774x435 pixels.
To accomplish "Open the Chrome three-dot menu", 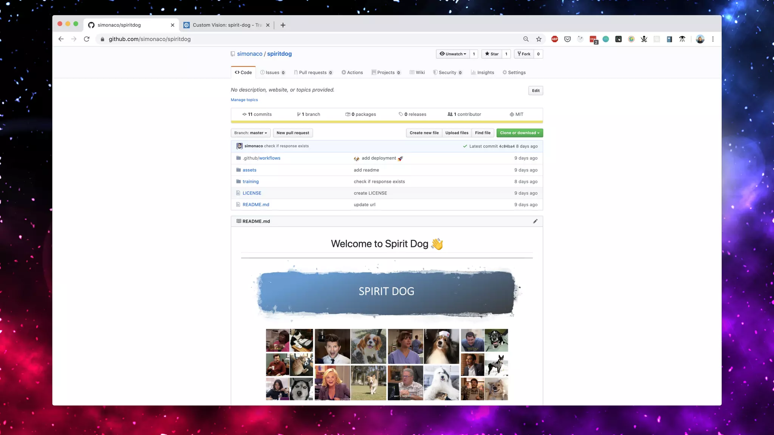I will [x=713, y=39].
